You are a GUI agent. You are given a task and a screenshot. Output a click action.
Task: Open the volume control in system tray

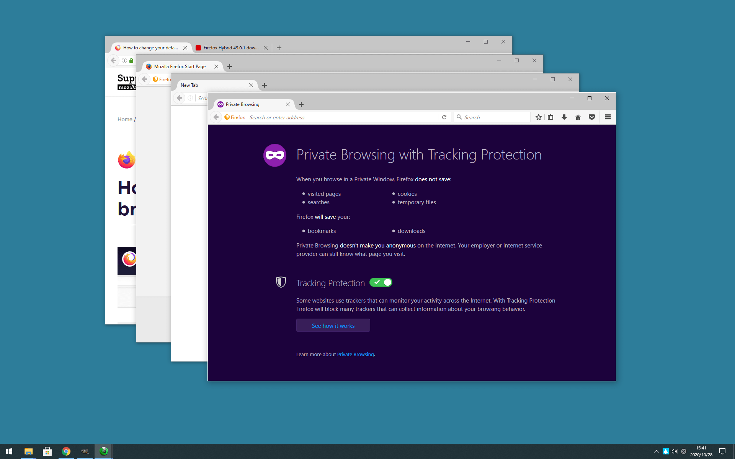click(x=675, y=451)
